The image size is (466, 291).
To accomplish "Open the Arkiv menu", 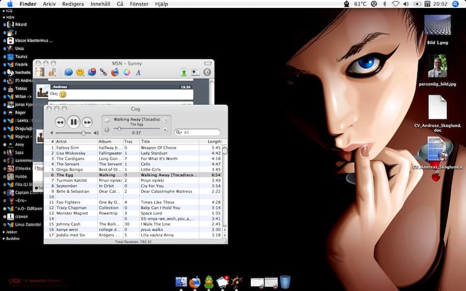I will coord(49,4).
